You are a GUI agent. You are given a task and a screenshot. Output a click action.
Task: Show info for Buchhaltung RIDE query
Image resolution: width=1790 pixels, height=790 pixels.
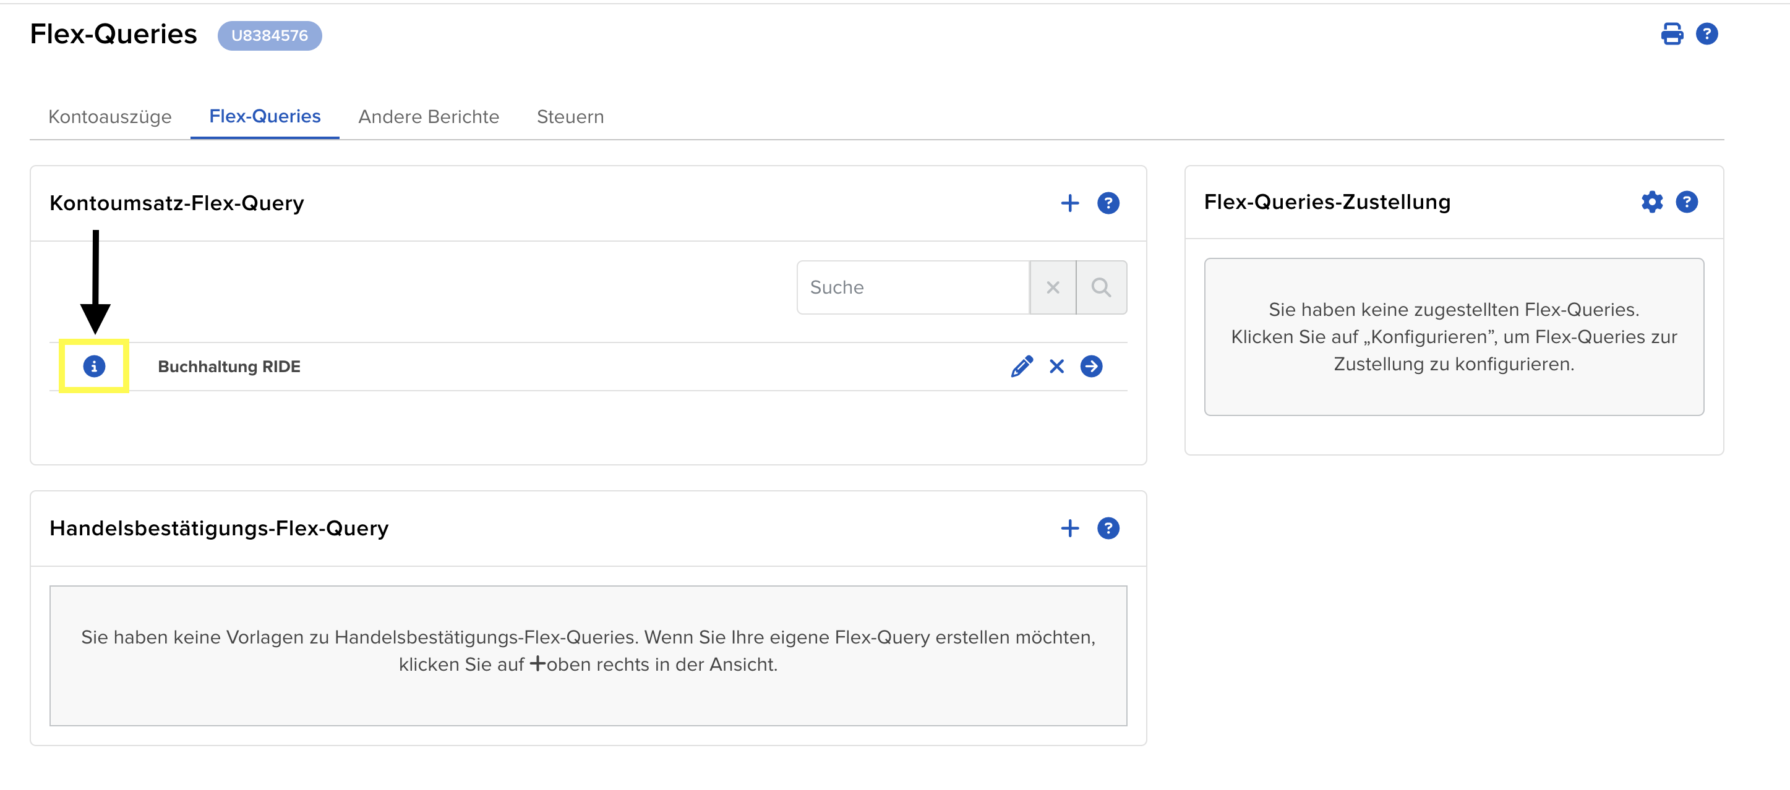(94, 366)
